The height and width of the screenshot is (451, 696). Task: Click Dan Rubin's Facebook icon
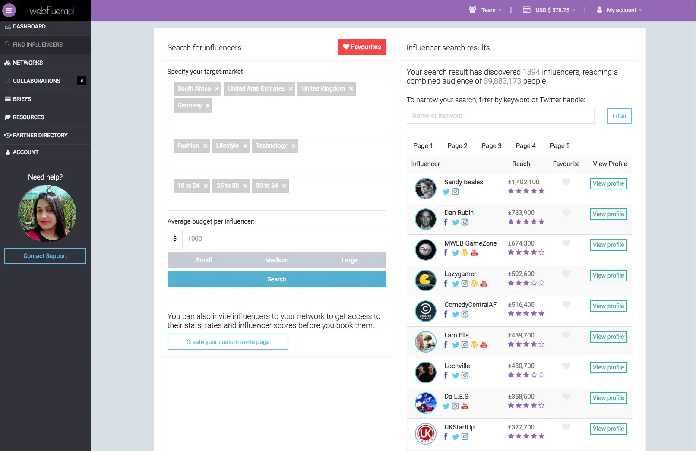point(446,222)
